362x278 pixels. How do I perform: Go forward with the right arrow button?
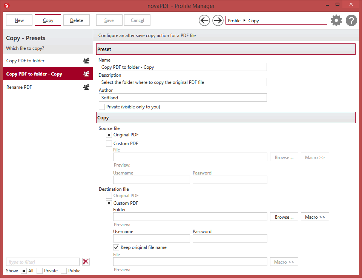[218, 20]
